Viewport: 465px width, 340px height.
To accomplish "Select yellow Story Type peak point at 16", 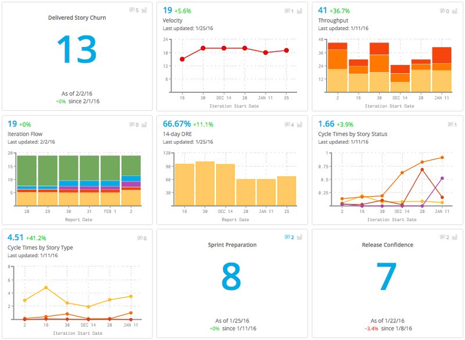I will tap(46, 288).
